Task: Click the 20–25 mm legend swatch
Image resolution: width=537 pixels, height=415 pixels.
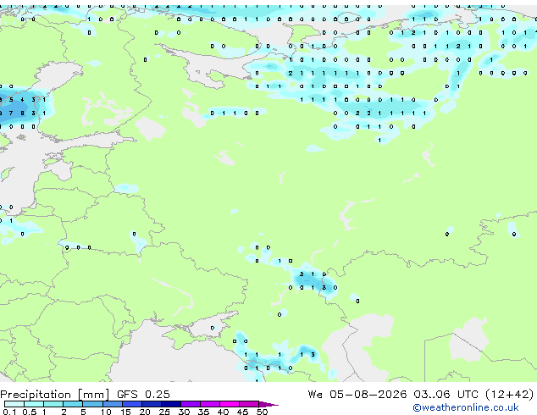Action: [x=151, y=404]
